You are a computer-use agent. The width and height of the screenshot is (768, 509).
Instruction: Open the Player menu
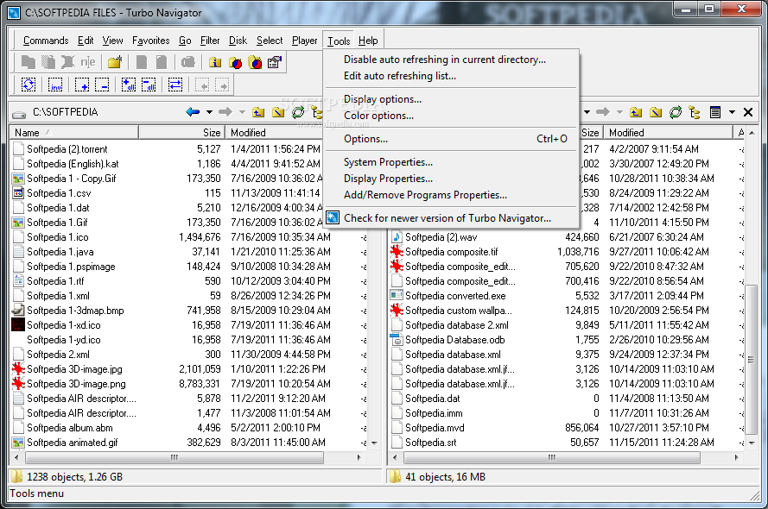tap(305, 41)
